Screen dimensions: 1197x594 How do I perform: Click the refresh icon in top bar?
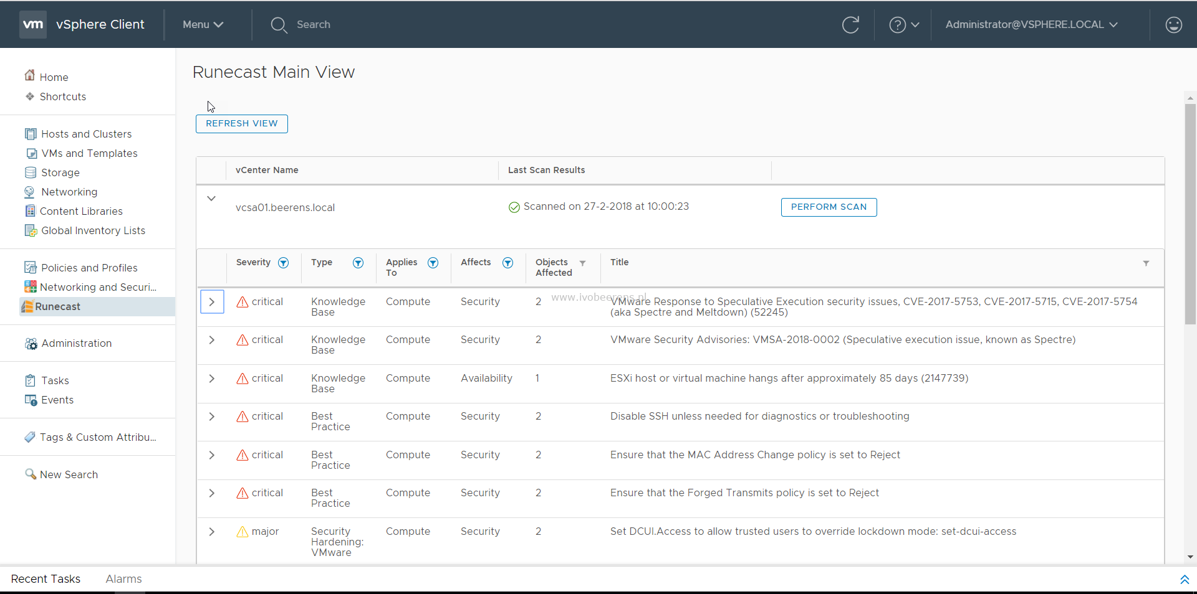click(x=850, y=25)
